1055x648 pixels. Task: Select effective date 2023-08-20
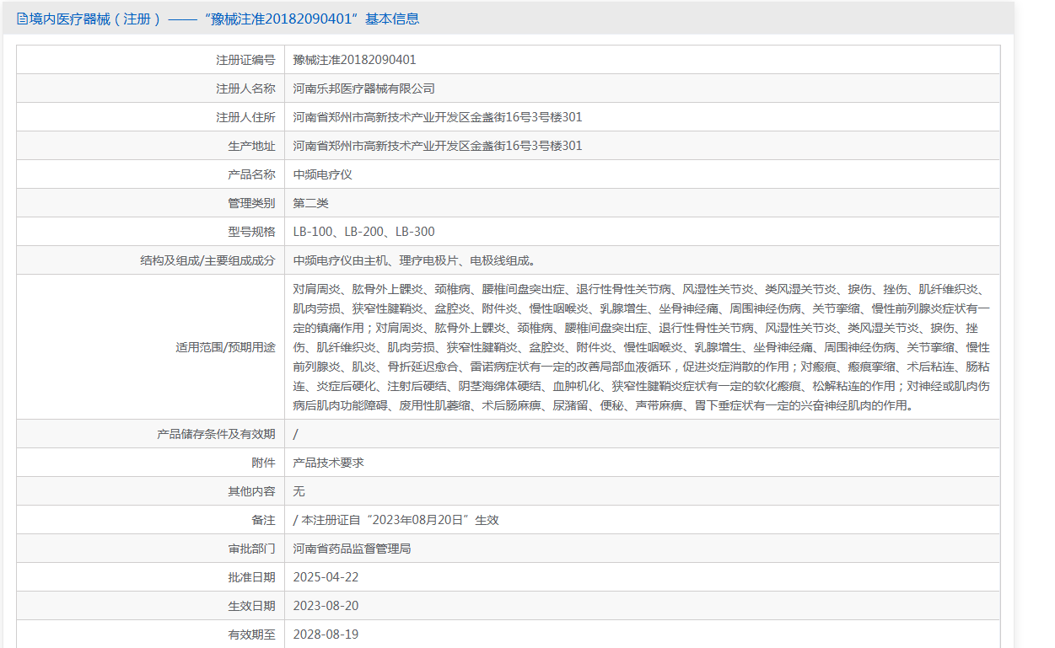pyautogui.click(x=326, y=606)
